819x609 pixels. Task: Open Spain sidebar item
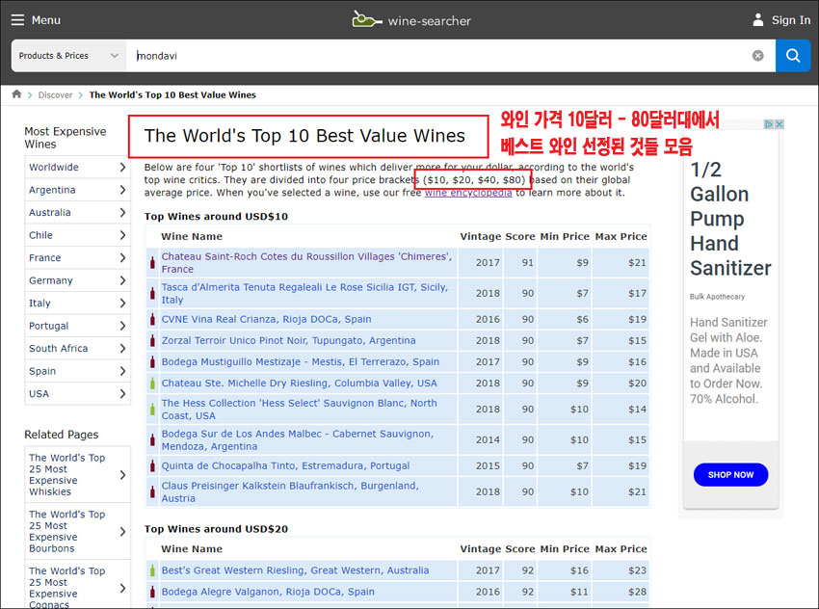(x=77, y=371)
